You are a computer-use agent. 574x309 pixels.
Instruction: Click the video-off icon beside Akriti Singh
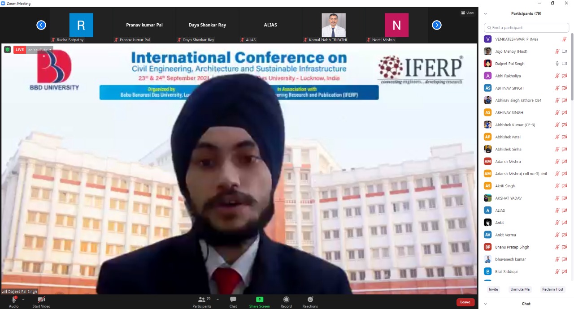[565, 186]
